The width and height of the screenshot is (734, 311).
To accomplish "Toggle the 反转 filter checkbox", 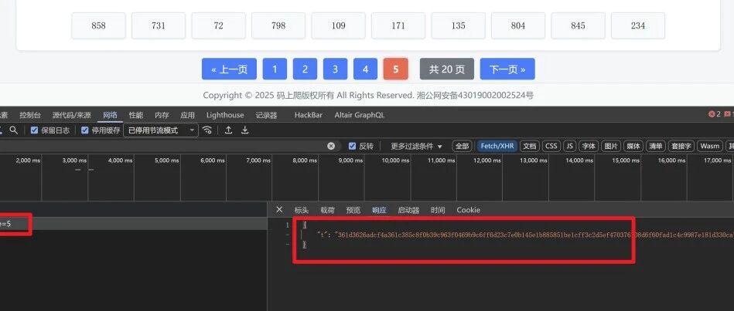I will tap(353, 146).
